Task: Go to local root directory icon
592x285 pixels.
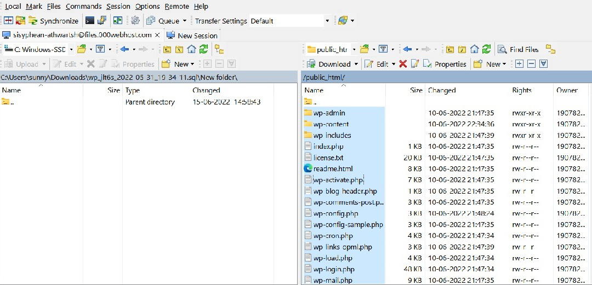Action: pos(179,49)
